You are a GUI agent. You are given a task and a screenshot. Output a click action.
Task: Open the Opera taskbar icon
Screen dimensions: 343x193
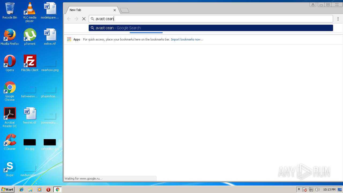tap(48, 190)
